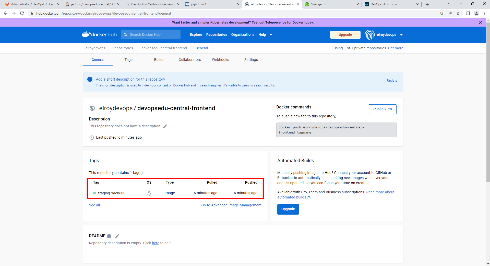The image size is (490, 266).
Task: Click Read more about automated builds link
Action: 380,192
